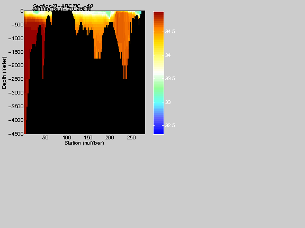Image resolution: width=305 pixels, height=228 pixels.
Task: Click x-axis tick label 250
Action: [x=131, y=138]
